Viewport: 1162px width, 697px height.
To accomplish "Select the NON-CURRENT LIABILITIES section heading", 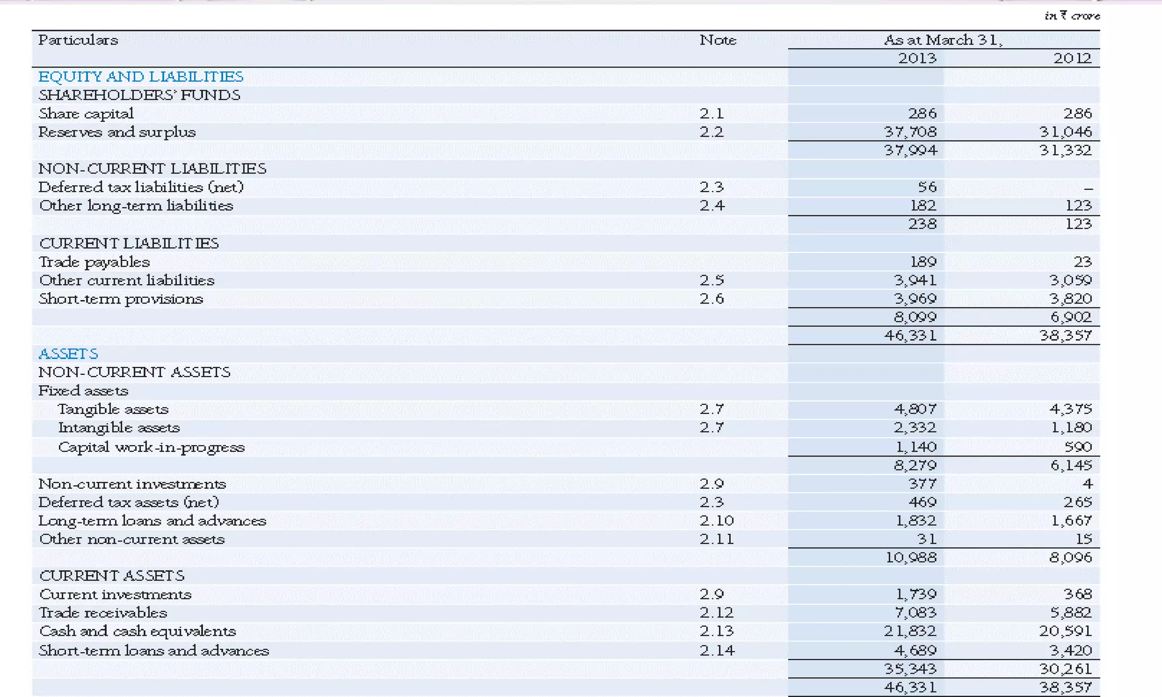I will pos(152,168).
